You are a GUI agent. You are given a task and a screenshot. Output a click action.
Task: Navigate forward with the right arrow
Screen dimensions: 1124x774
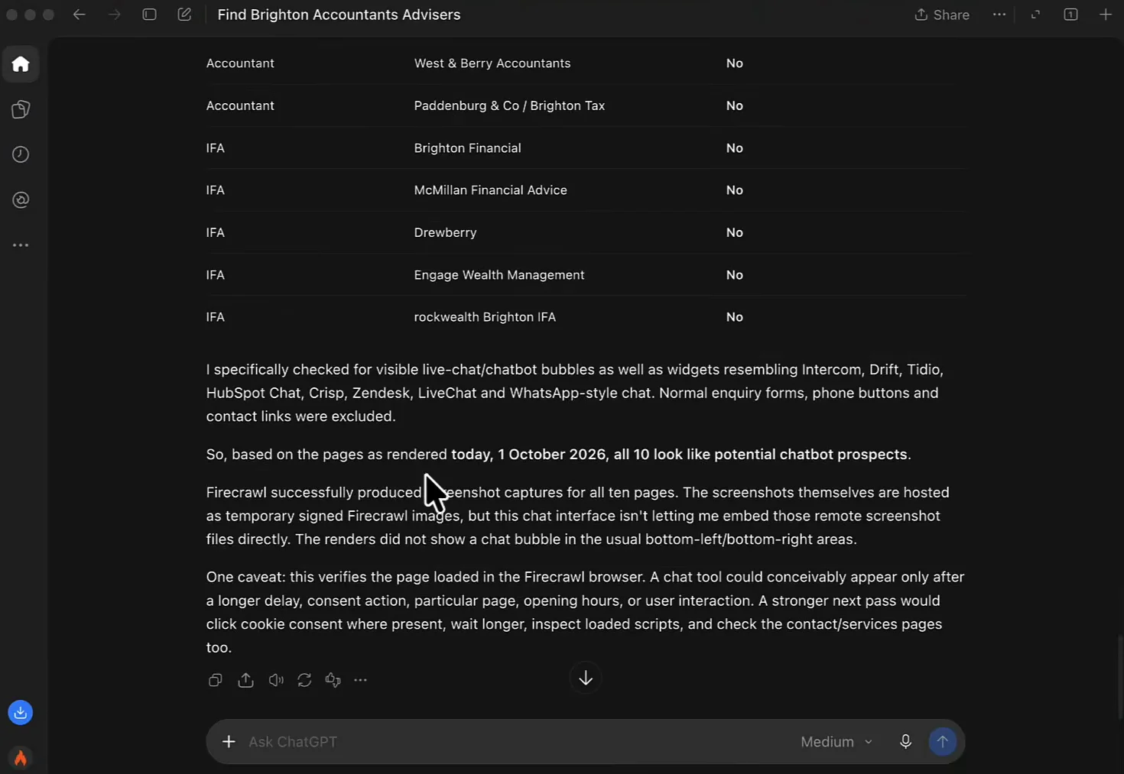tap(114, 15)
